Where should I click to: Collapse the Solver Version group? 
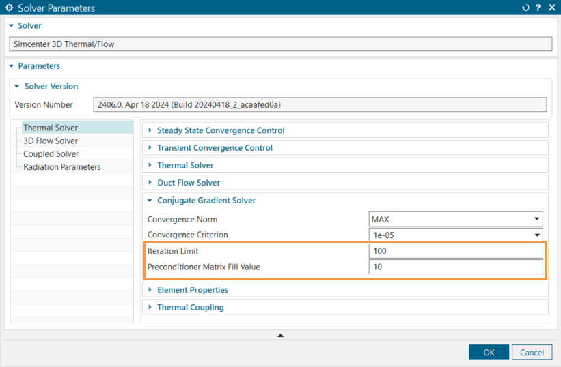tap(18, 87)
